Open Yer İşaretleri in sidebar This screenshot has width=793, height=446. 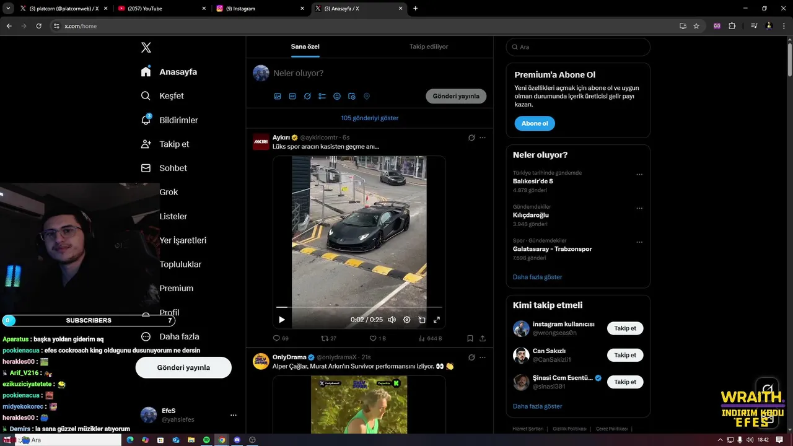183,240
